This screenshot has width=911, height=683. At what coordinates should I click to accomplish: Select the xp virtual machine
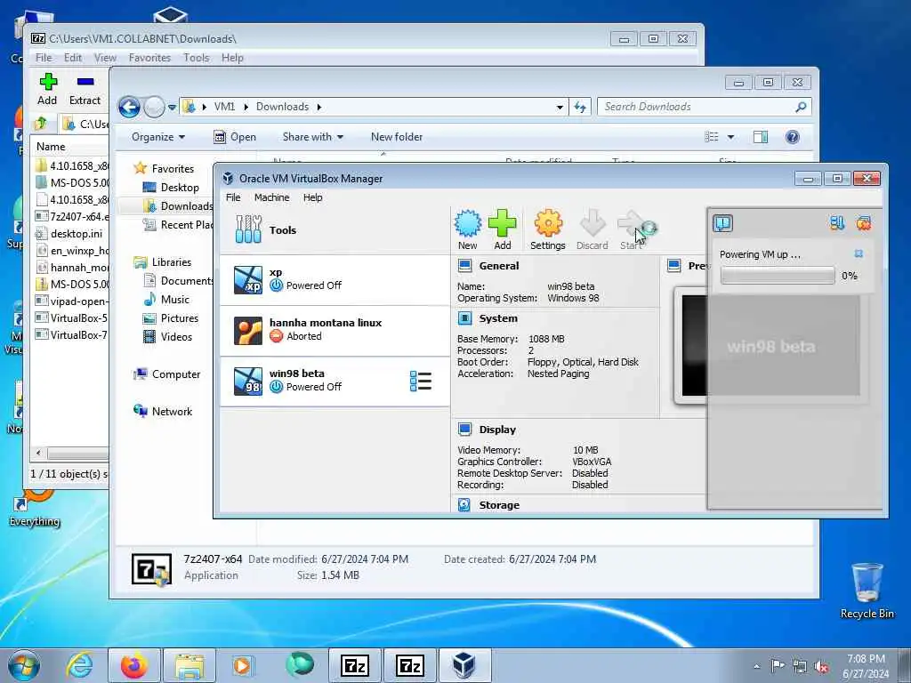[335, 279]
